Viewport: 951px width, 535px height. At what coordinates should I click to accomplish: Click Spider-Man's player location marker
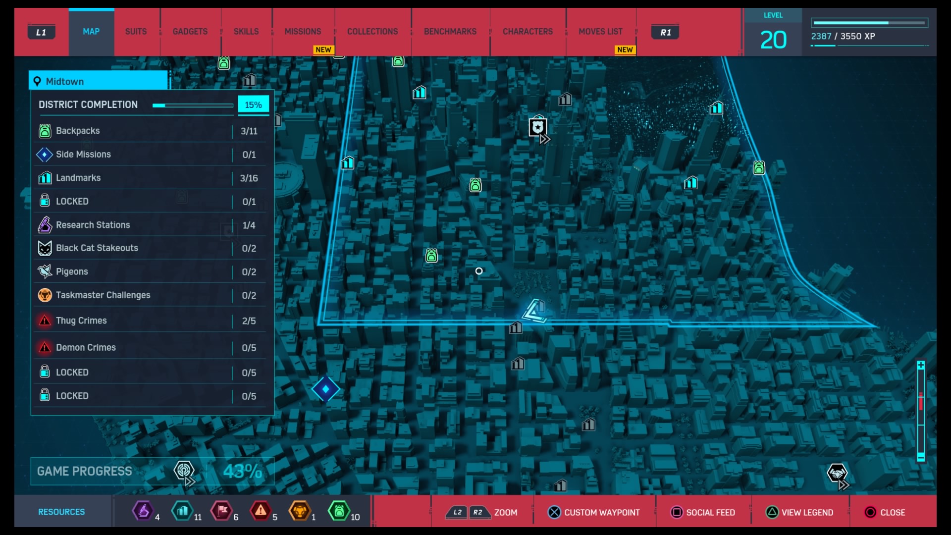[534, 311]
